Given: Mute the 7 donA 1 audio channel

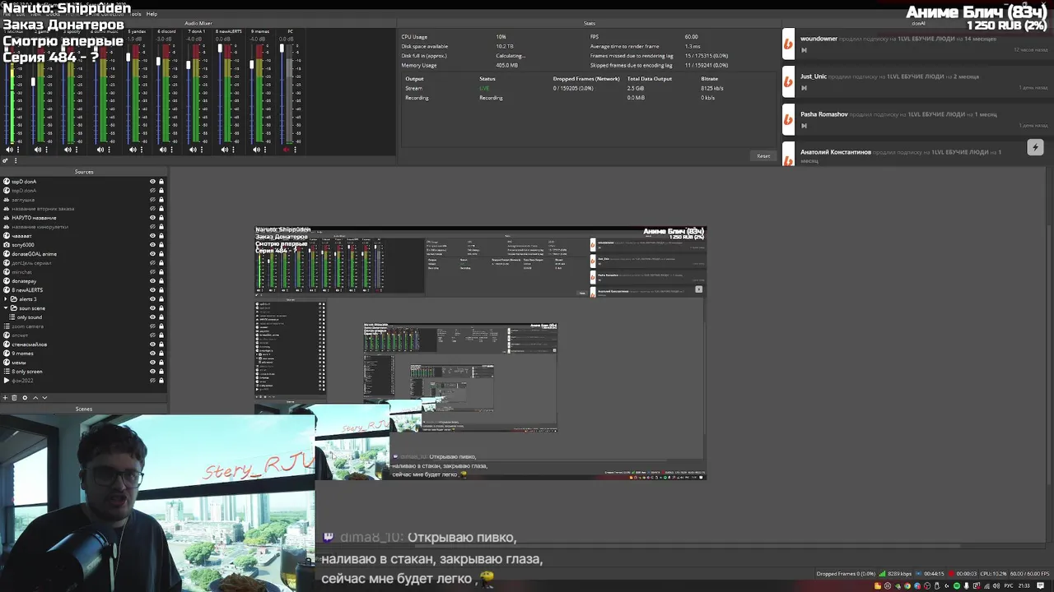Looking at the screenshot, I should tap(193, 150).
